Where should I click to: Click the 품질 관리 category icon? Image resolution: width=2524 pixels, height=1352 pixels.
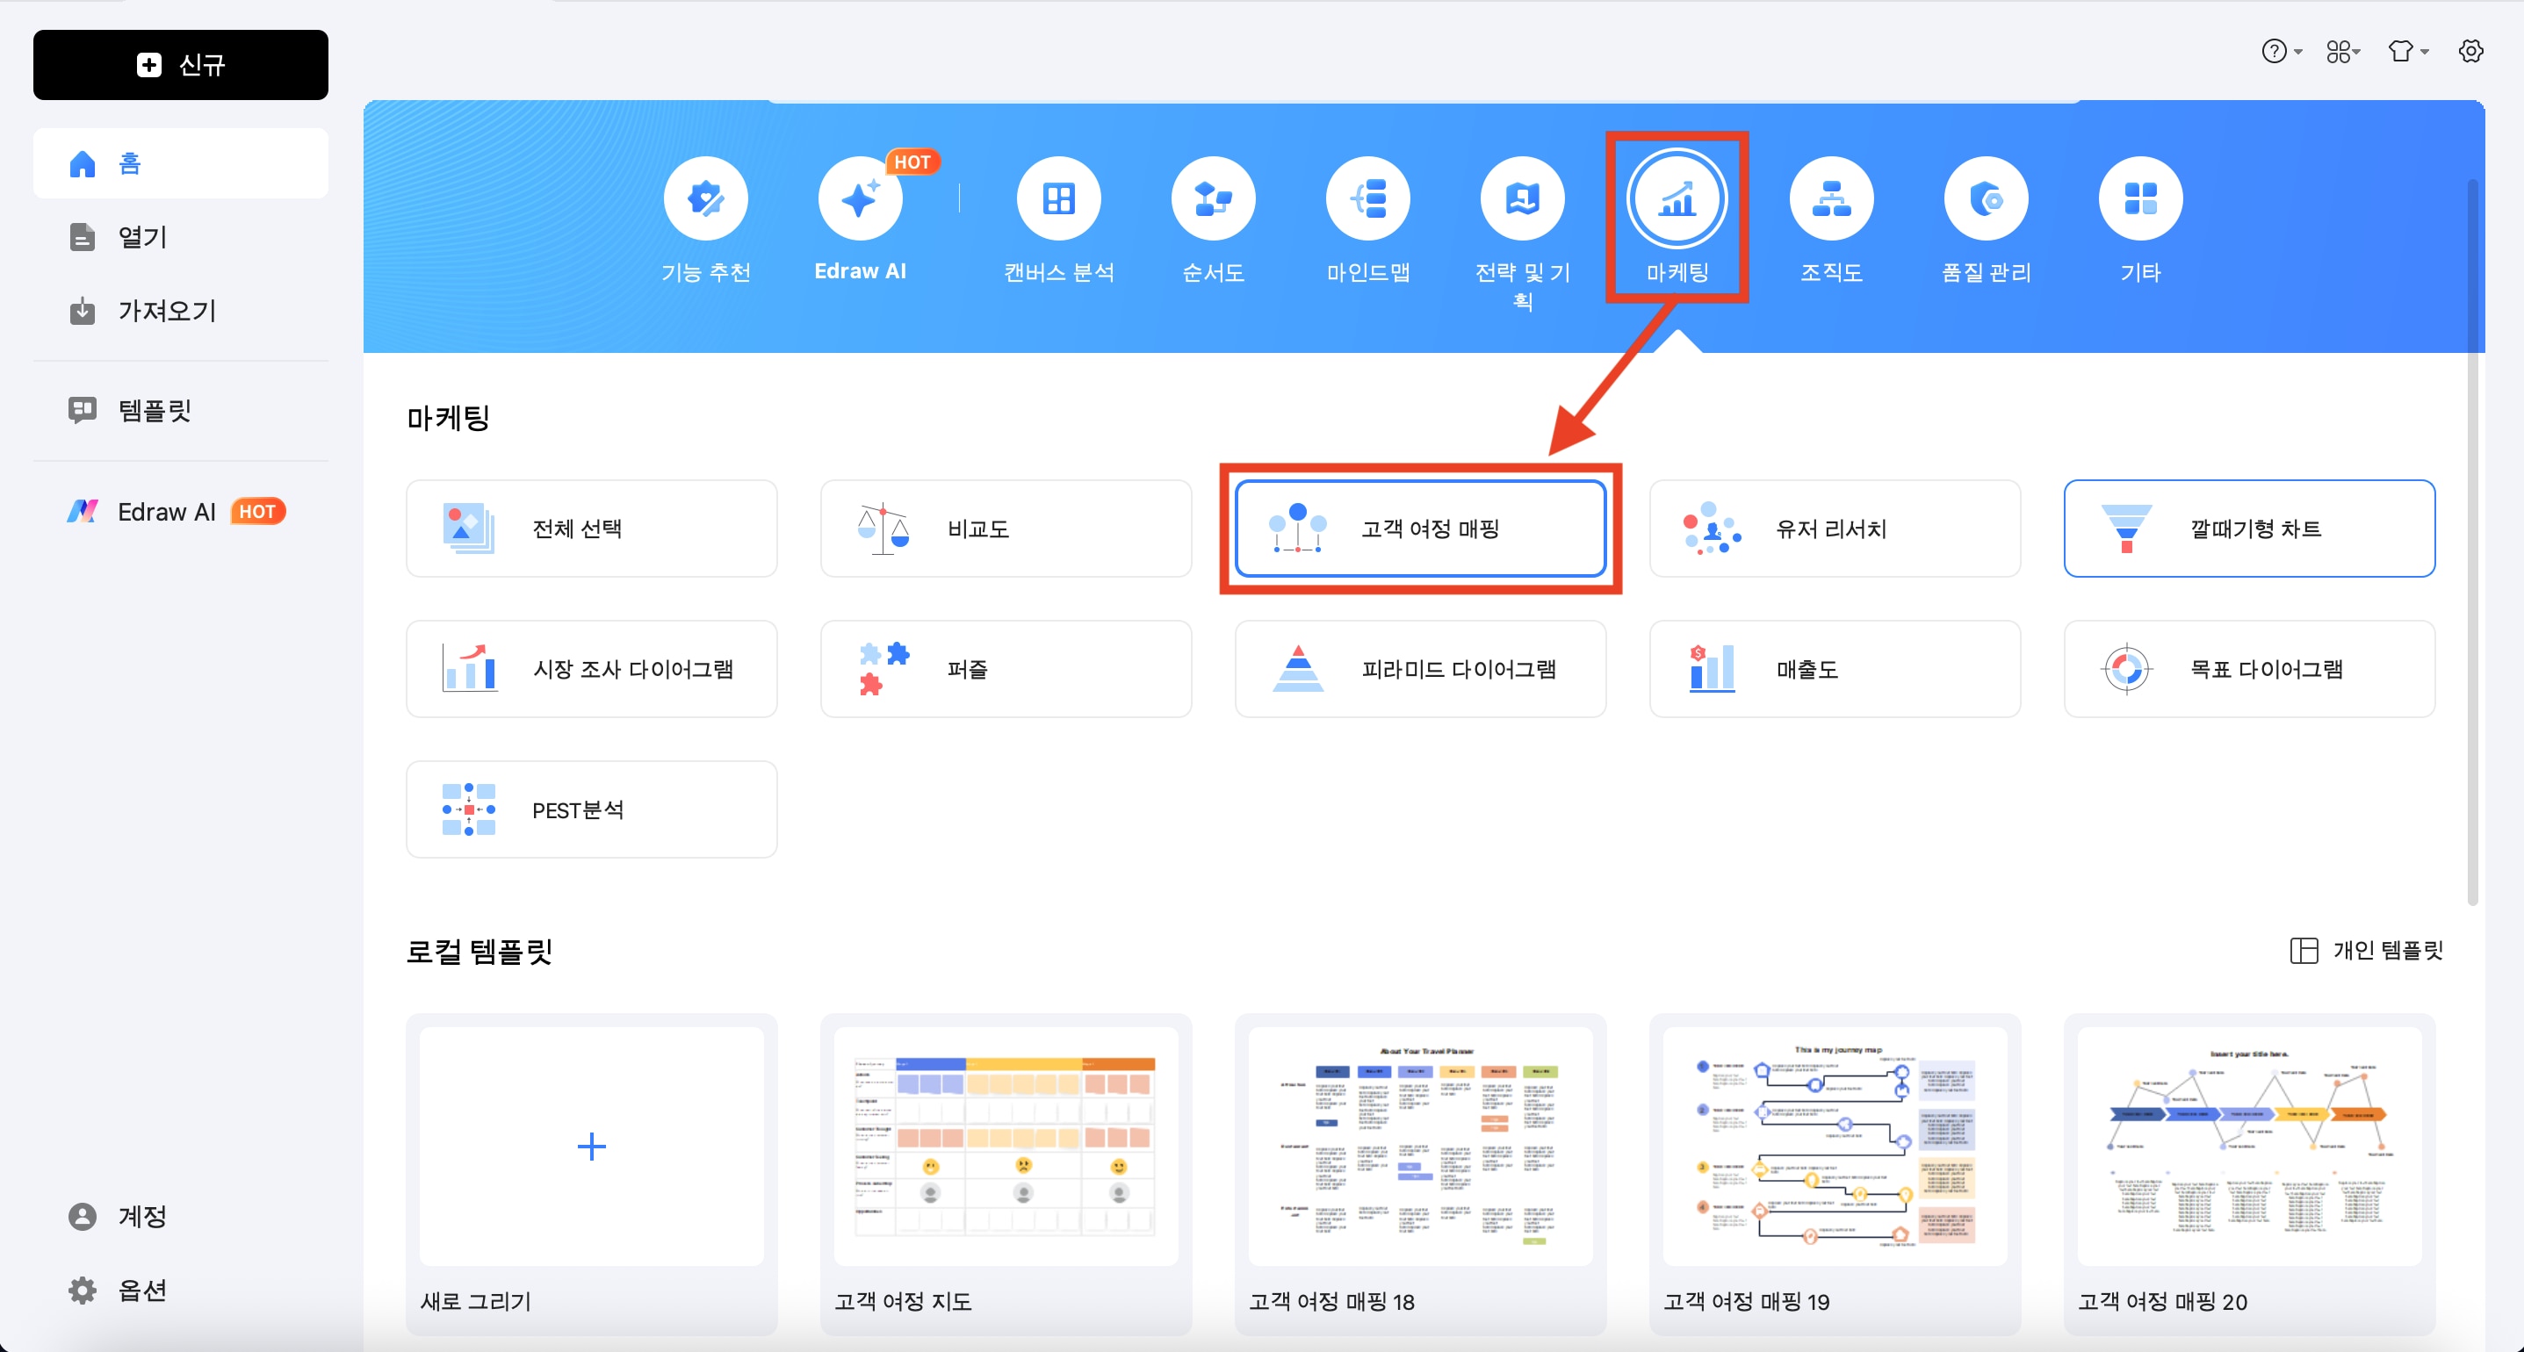pos(1985,199)
